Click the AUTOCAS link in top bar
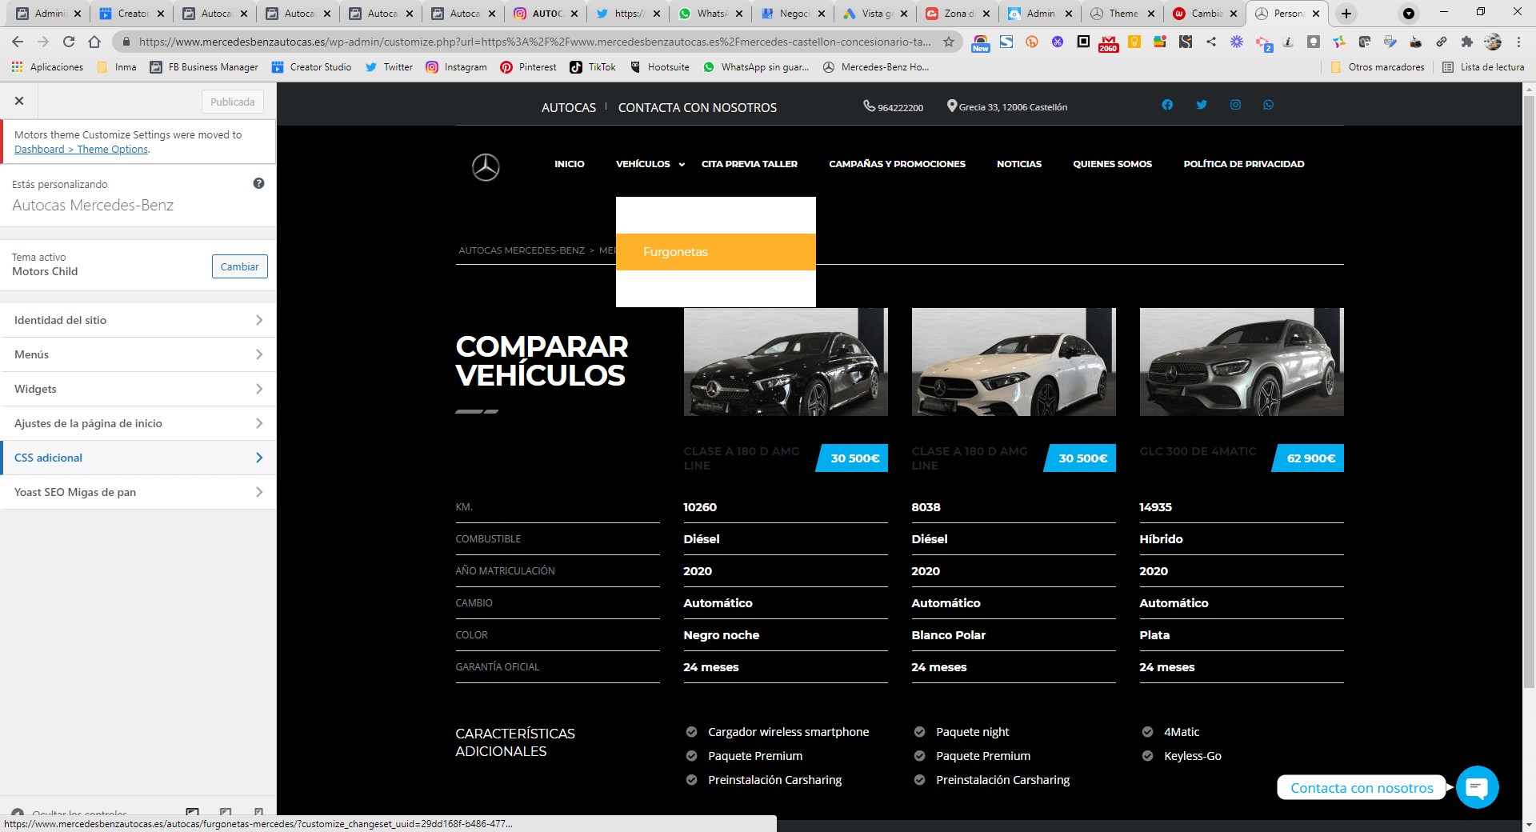The image size is (1536, 832). coord(569,107)
